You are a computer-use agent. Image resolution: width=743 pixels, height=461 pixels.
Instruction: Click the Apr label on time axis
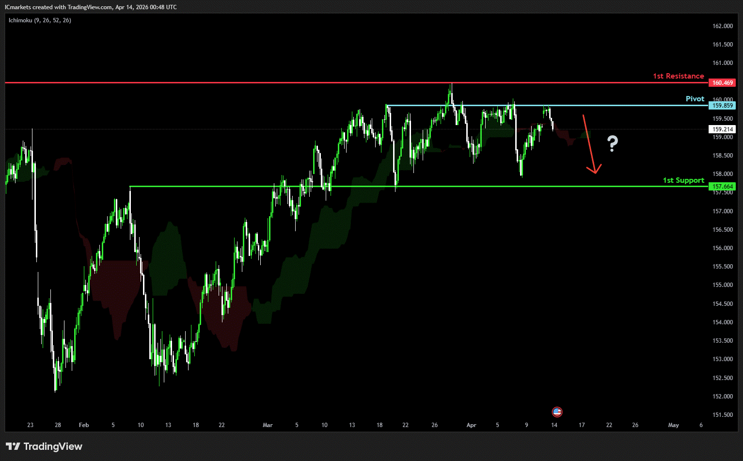pos(471,425)
